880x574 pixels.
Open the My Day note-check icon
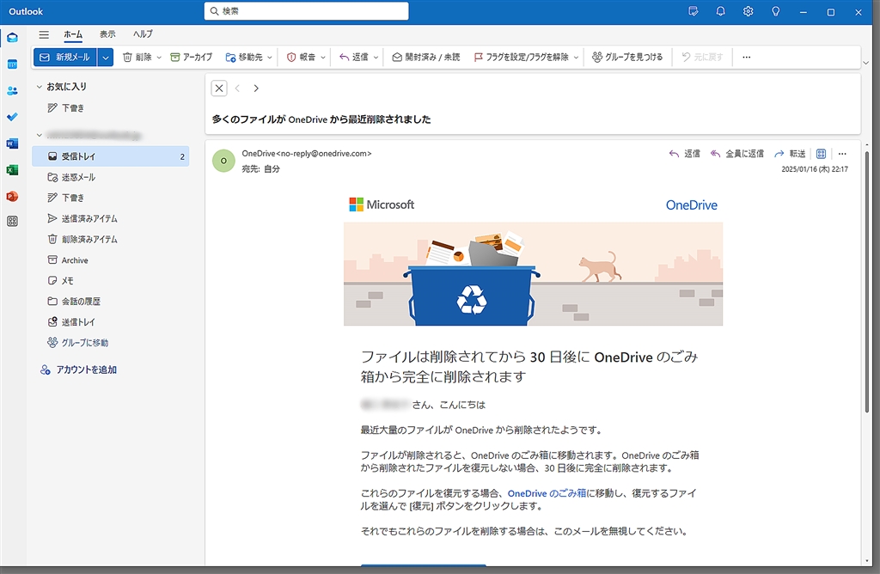coord(694,11)
